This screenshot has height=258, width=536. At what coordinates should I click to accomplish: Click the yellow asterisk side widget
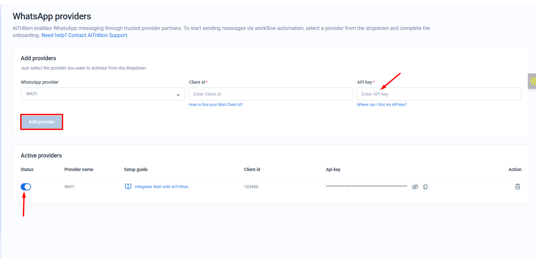[x=532, y=81]
